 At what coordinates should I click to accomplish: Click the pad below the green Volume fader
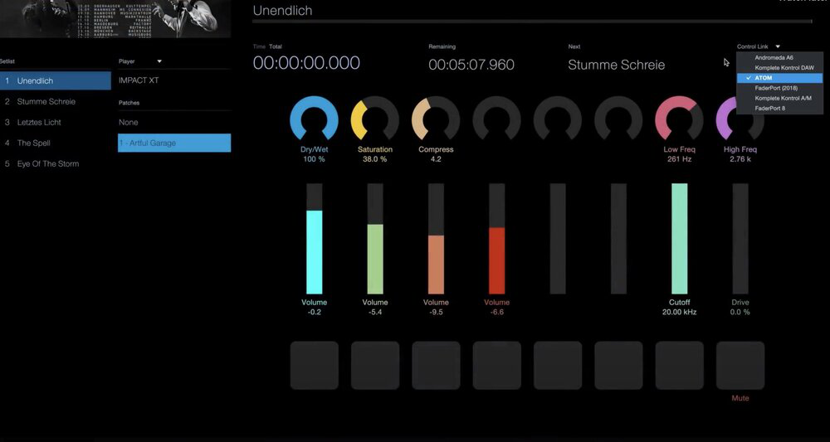(x=375, y=366)
